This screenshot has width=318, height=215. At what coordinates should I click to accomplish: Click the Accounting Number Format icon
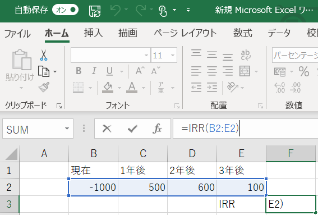coord(280,71)
